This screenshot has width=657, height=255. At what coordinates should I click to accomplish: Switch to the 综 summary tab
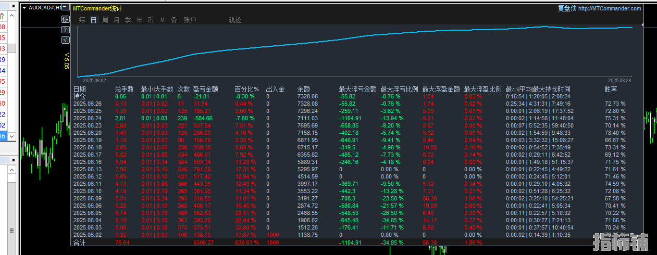click(x=82, y=20)
